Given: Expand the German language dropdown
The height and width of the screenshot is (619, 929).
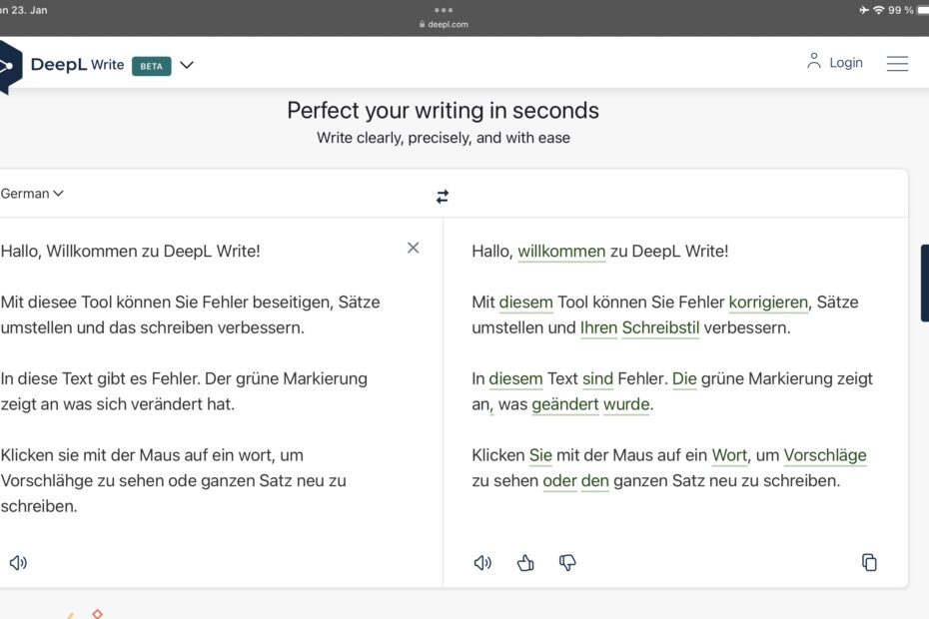Looking at the screenshot, I should click(x=32, y=193).
